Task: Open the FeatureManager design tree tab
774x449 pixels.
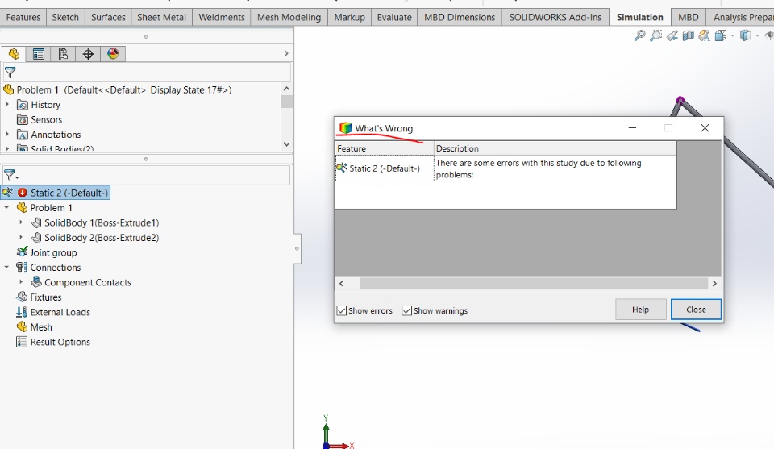Action: 14,54
